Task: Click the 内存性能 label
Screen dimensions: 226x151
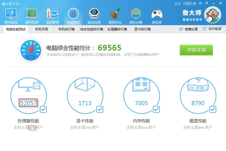Action: click(x=141, y=121)
